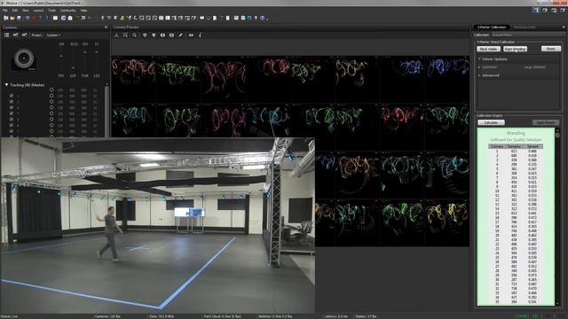Click the axis icon in Camera Preview toolbar
The width and height of the screenshot is (568, 319).
point(116,35)
